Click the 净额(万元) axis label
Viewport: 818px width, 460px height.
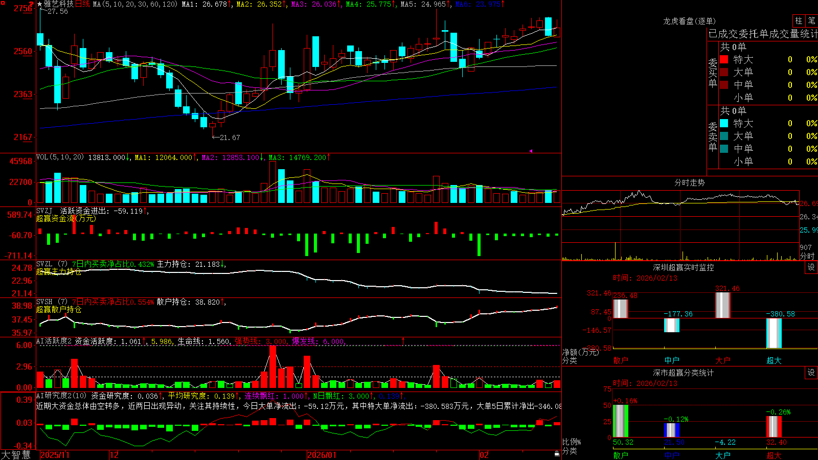(x=580, y=352)
